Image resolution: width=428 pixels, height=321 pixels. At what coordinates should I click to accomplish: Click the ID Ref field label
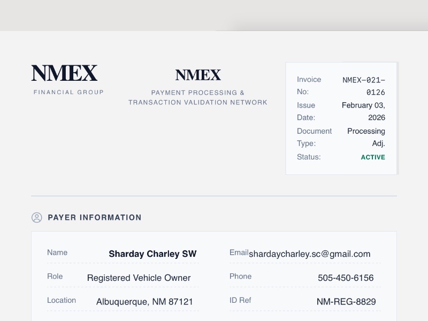(240, 300)
